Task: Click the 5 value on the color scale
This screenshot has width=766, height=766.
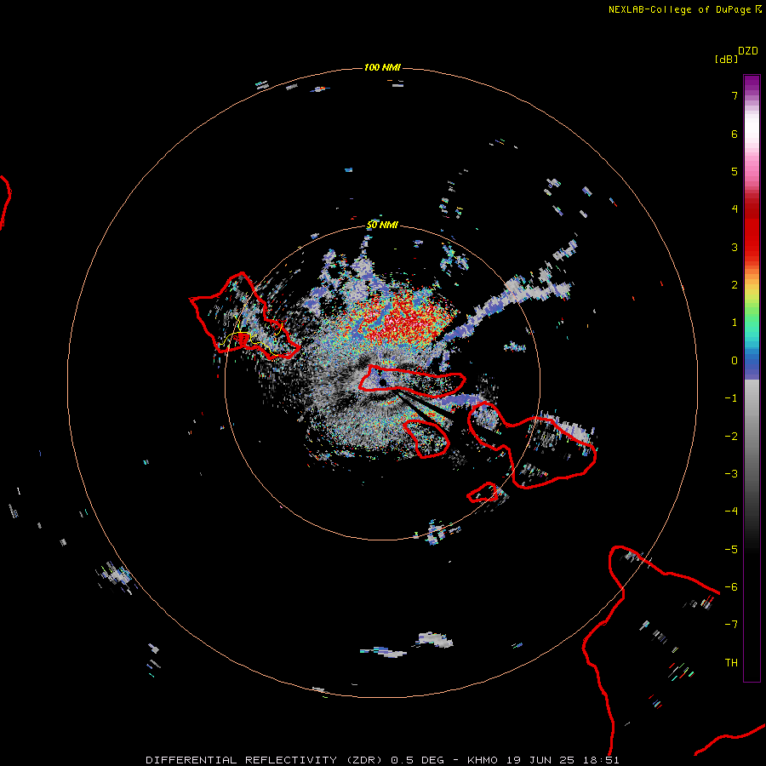Action: tap(735, 171)
